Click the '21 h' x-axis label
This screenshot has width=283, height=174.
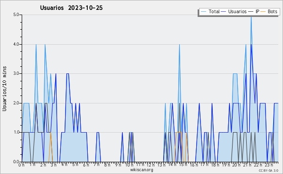coord(247,165)
